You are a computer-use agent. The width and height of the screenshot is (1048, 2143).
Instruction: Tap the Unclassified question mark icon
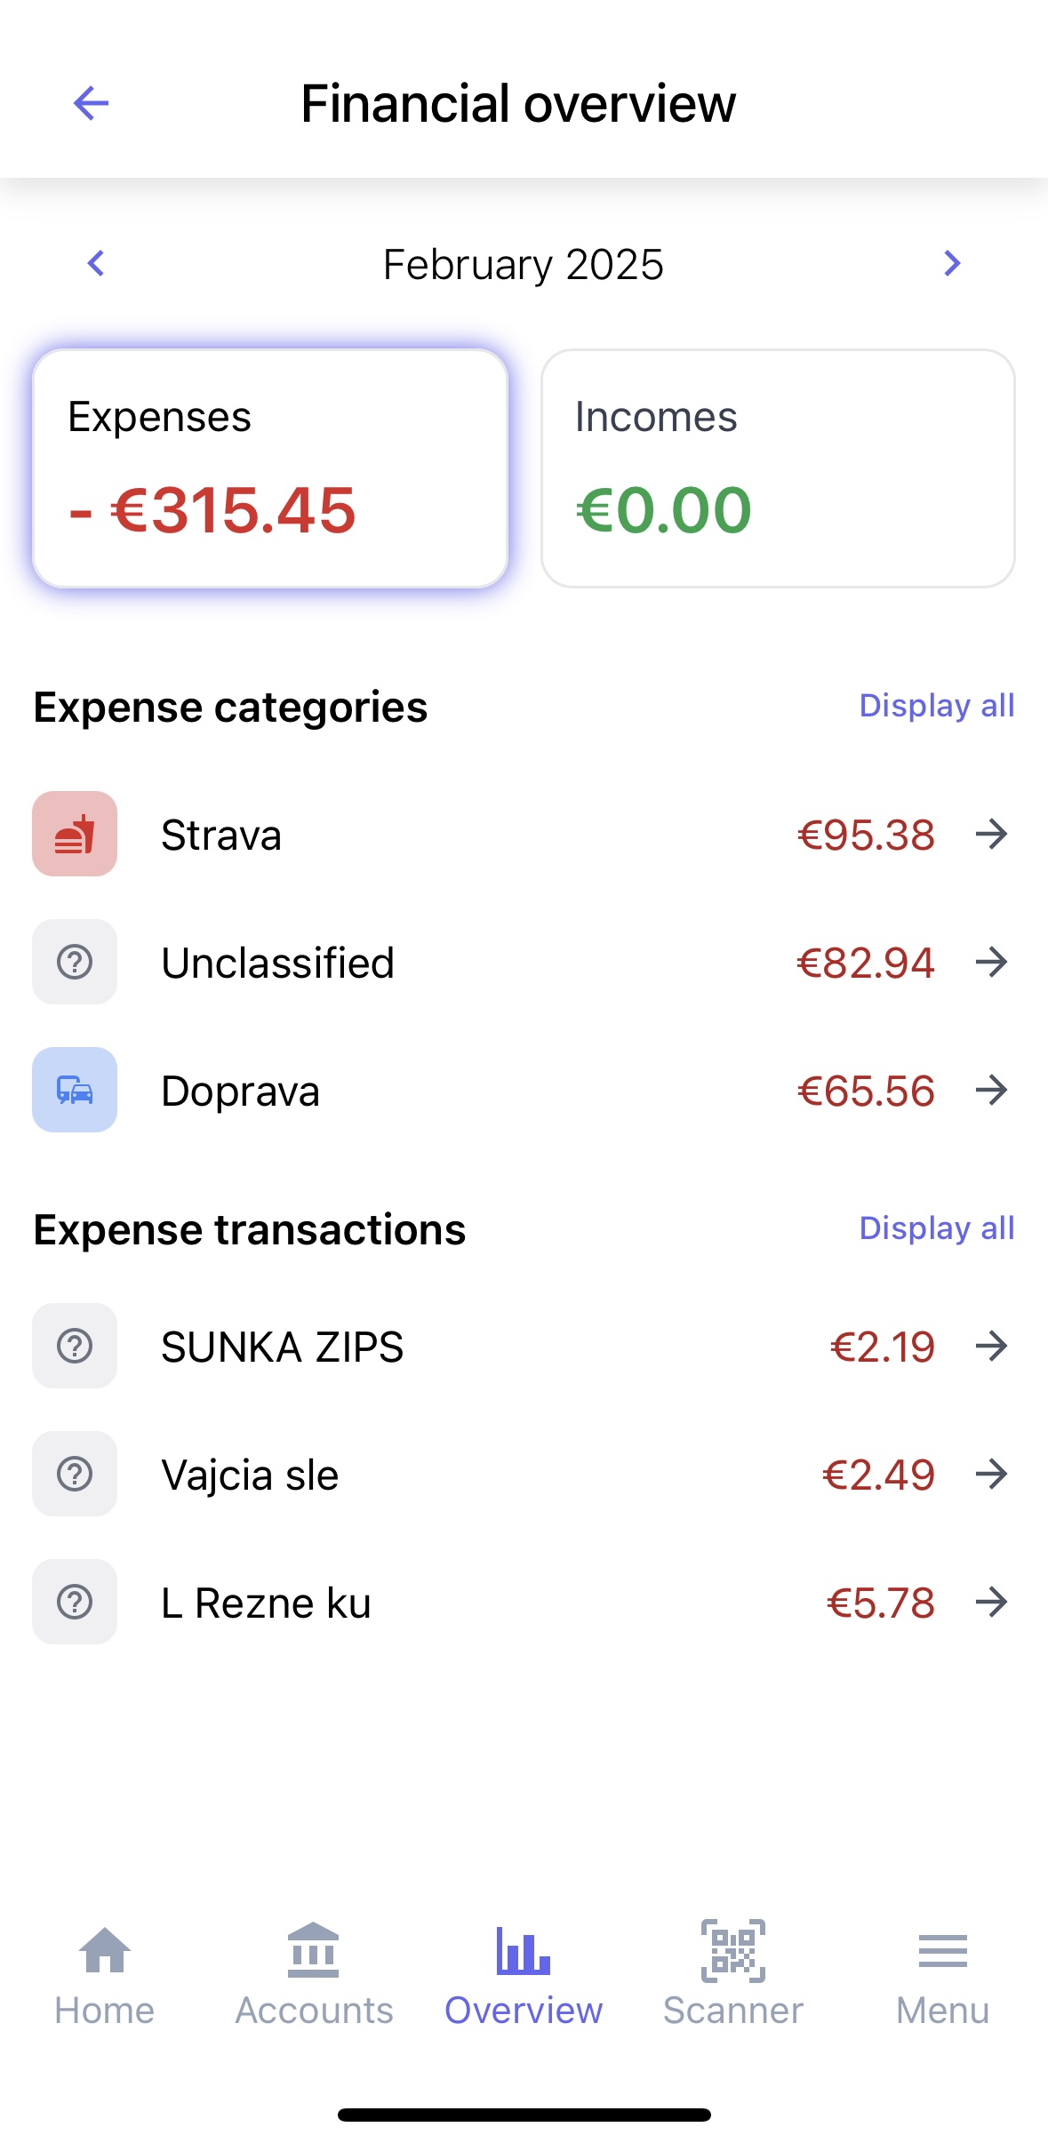click(x=75, y=962)
